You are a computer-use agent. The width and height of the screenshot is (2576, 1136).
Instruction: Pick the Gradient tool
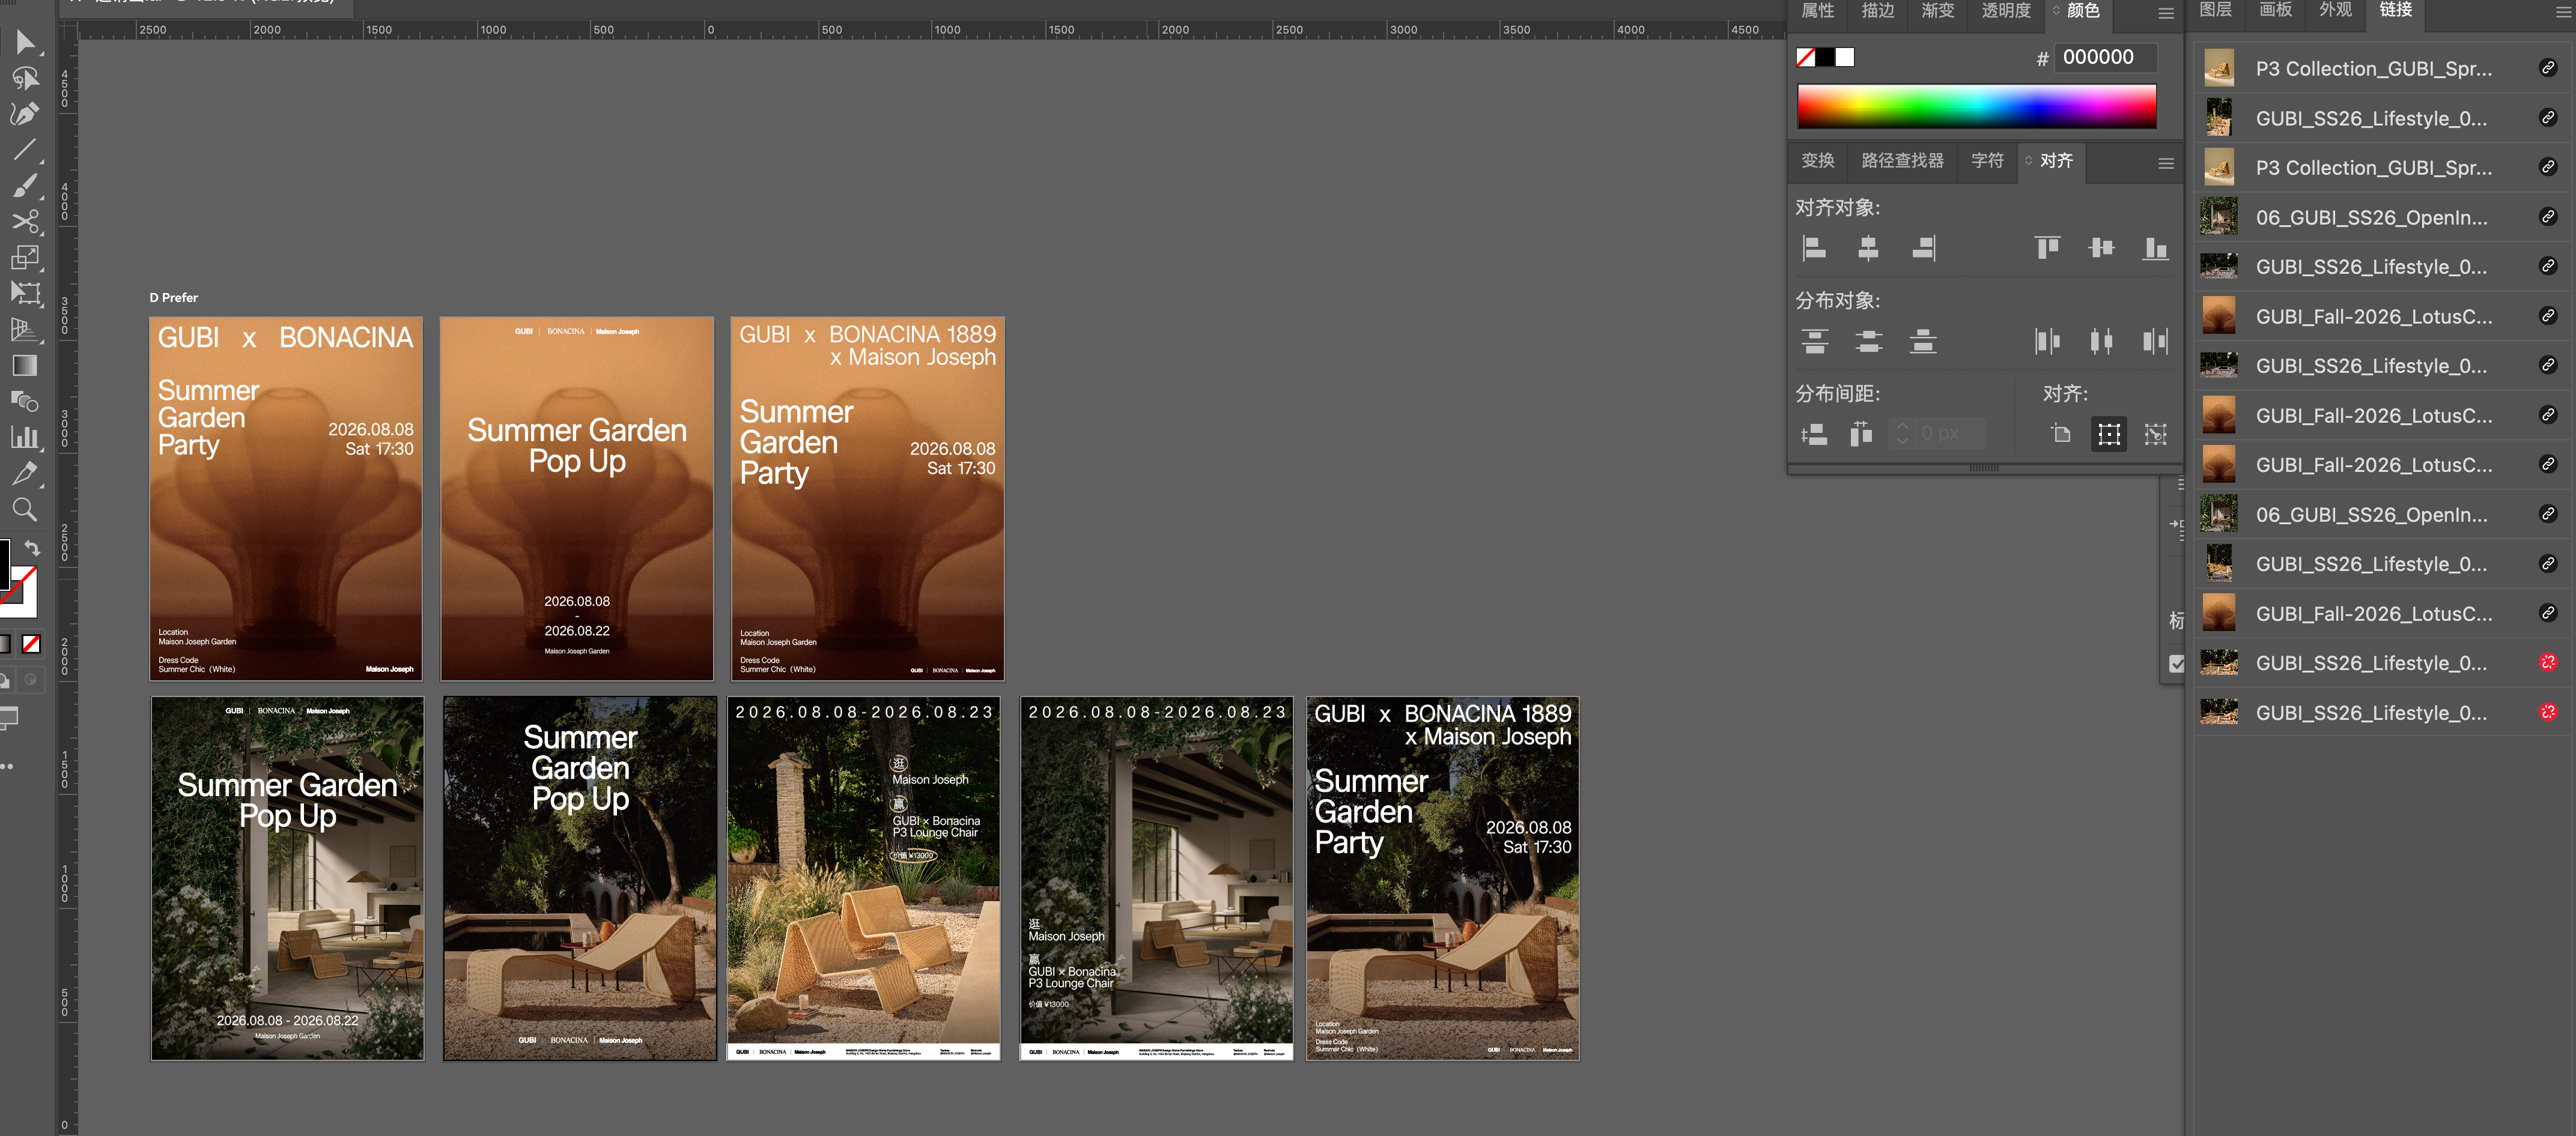[25, 366]
